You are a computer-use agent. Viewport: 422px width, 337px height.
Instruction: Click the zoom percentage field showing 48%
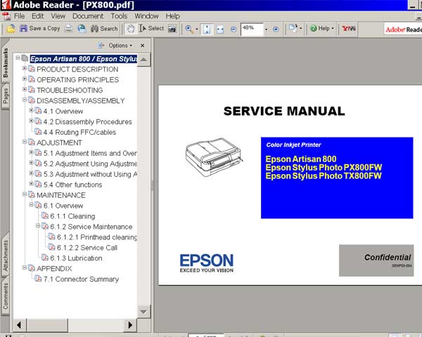click(x=252, y=29)
